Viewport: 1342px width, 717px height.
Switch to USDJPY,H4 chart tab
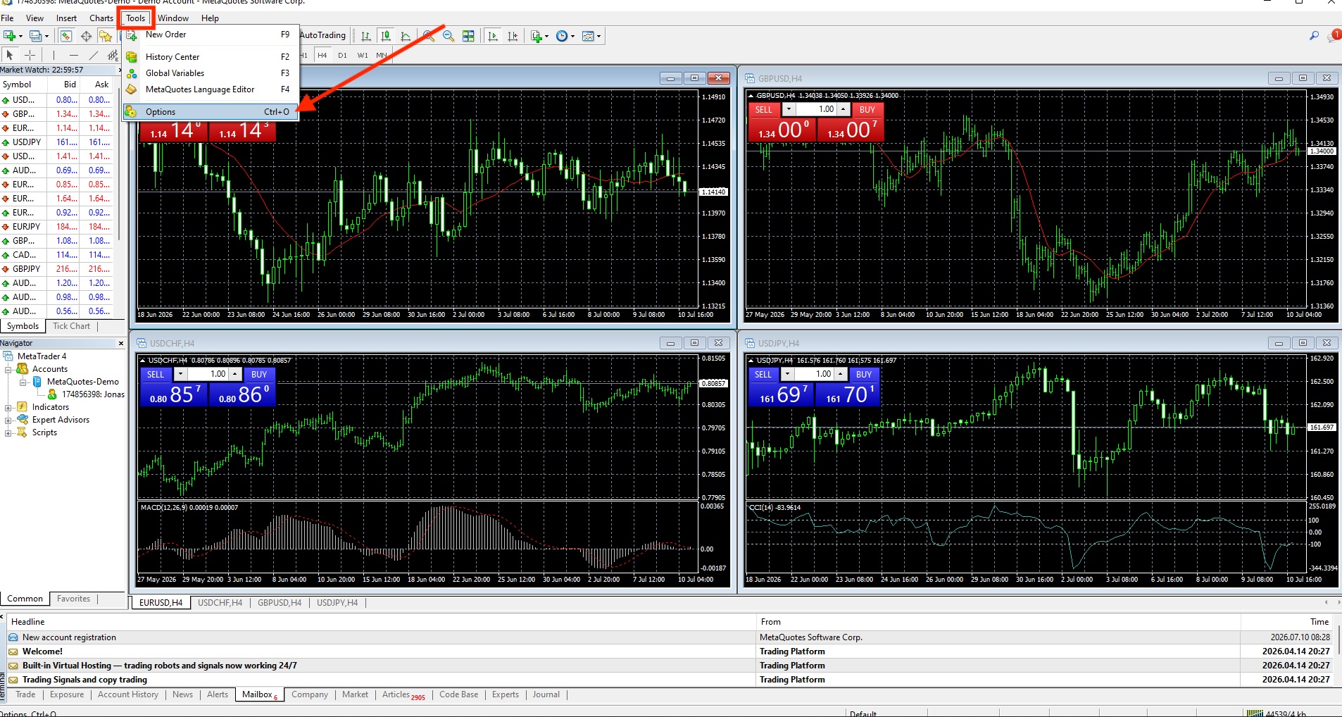click(337, 603)
